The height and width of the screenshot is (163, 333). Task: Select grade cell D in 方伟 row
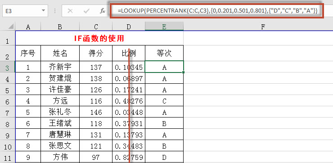tap(164, 157)
